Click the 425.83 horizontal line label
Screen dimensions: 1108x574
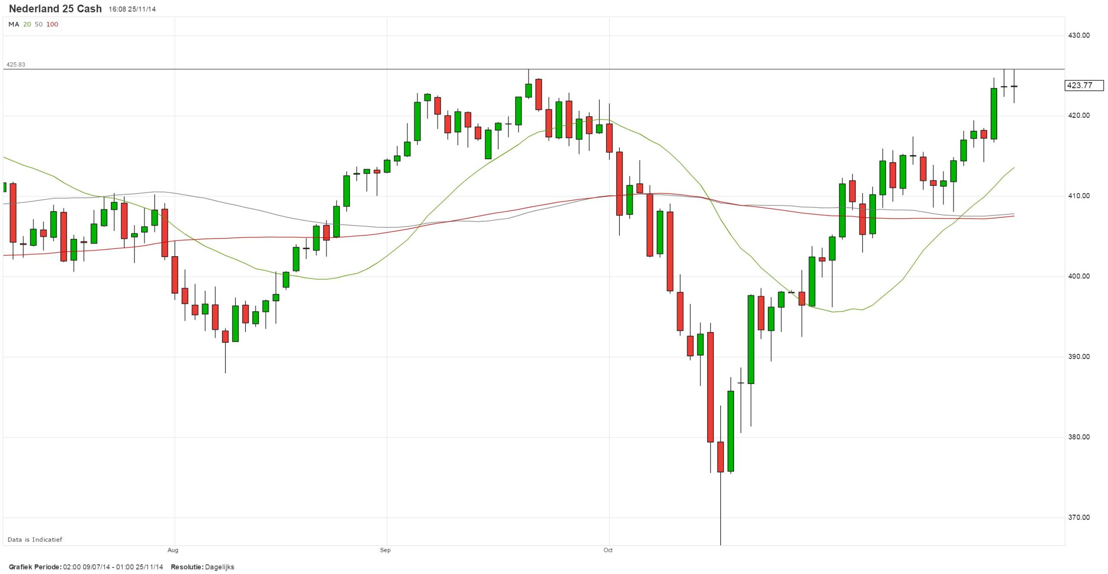(16, 65)
